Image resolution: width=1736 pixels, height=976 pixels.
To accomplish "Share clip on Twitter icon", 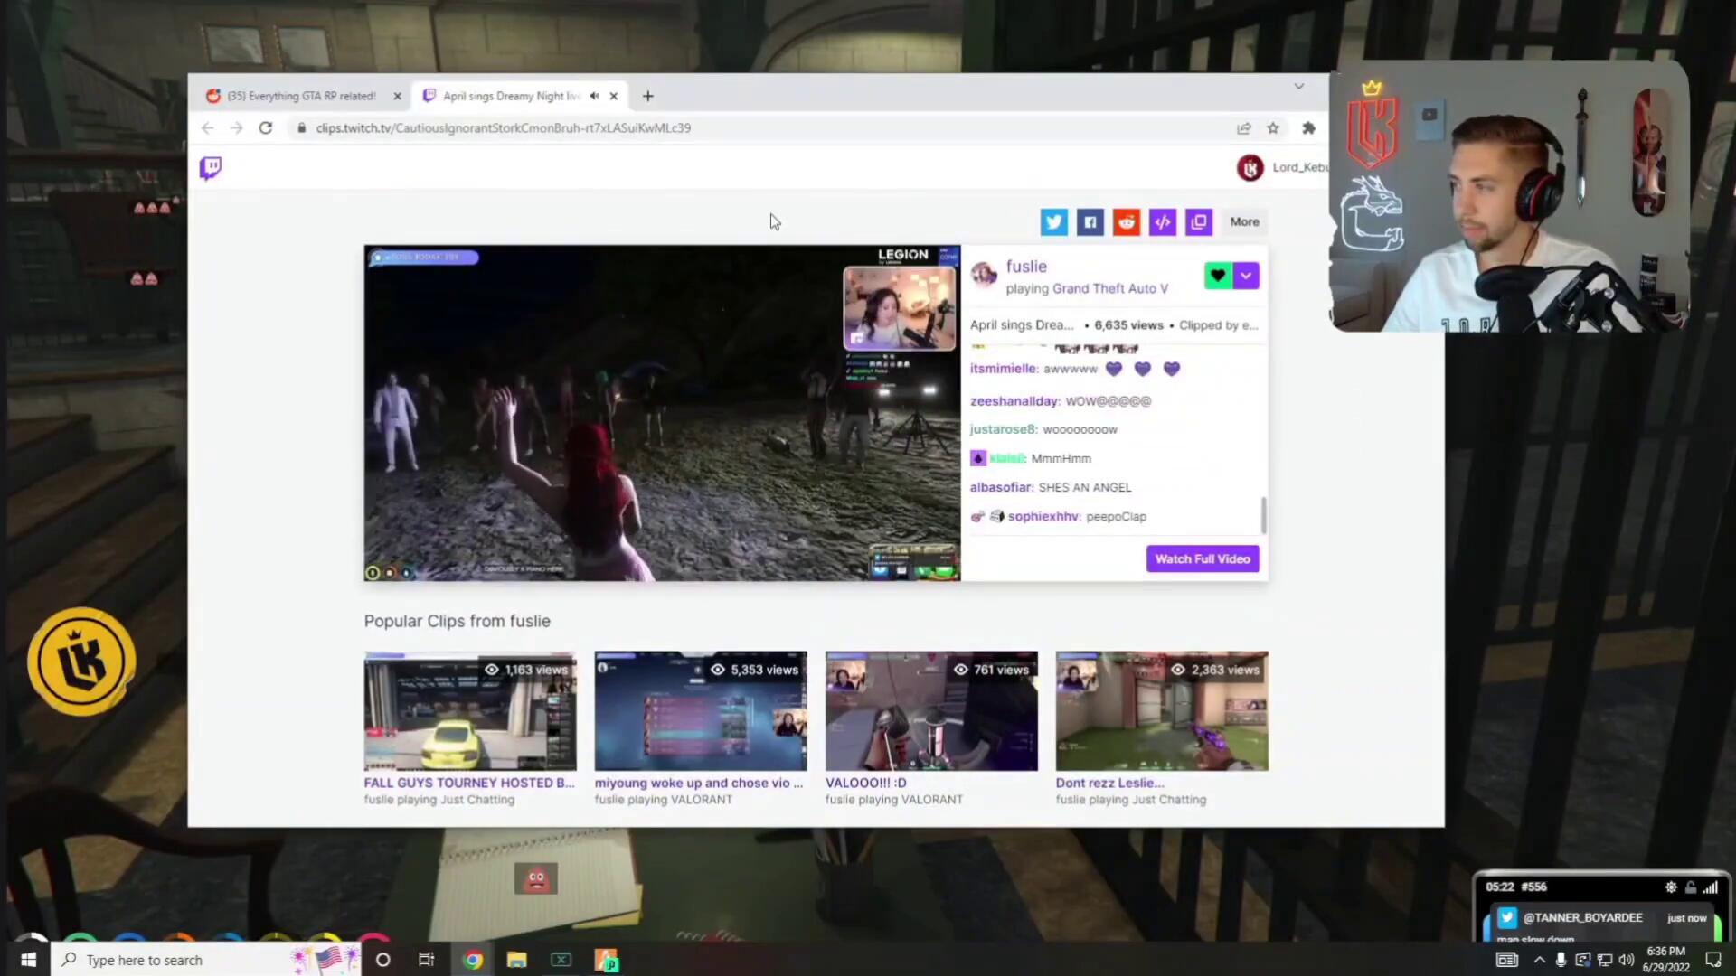I will pyautogui.click(x=1053, y=221).
